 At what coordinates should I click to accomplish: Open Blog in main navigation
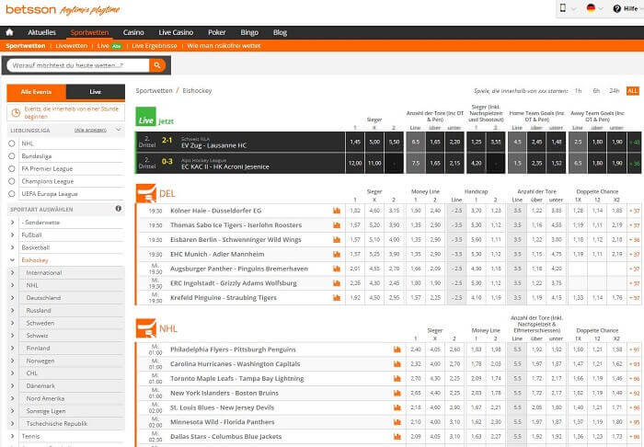(x=280, y=32)
